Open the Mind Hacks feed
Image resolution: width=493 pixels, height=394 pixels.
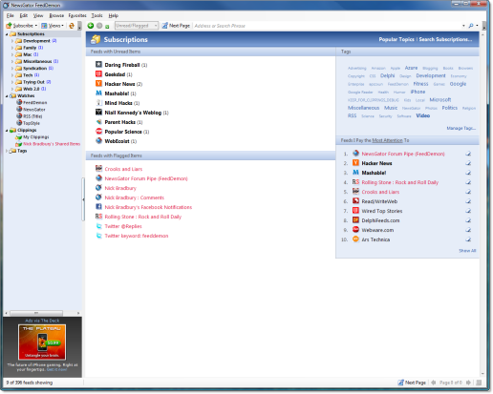(x=118, y=103)
